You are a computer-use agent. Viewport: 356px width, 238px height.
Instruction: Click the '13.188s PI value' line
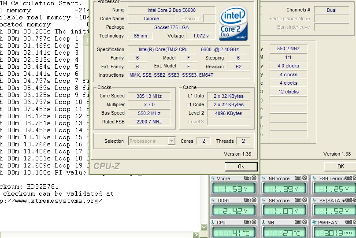click(x=44, y=173)
